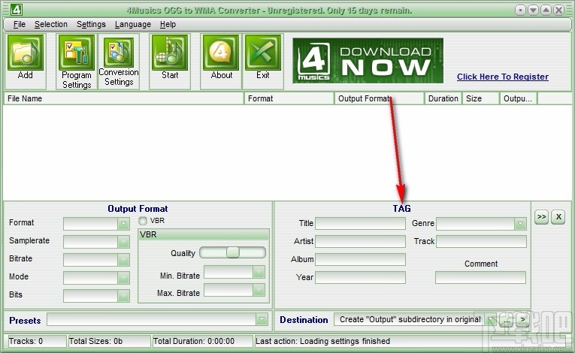Open Program Settings toolbar icon

click(76, 53)
